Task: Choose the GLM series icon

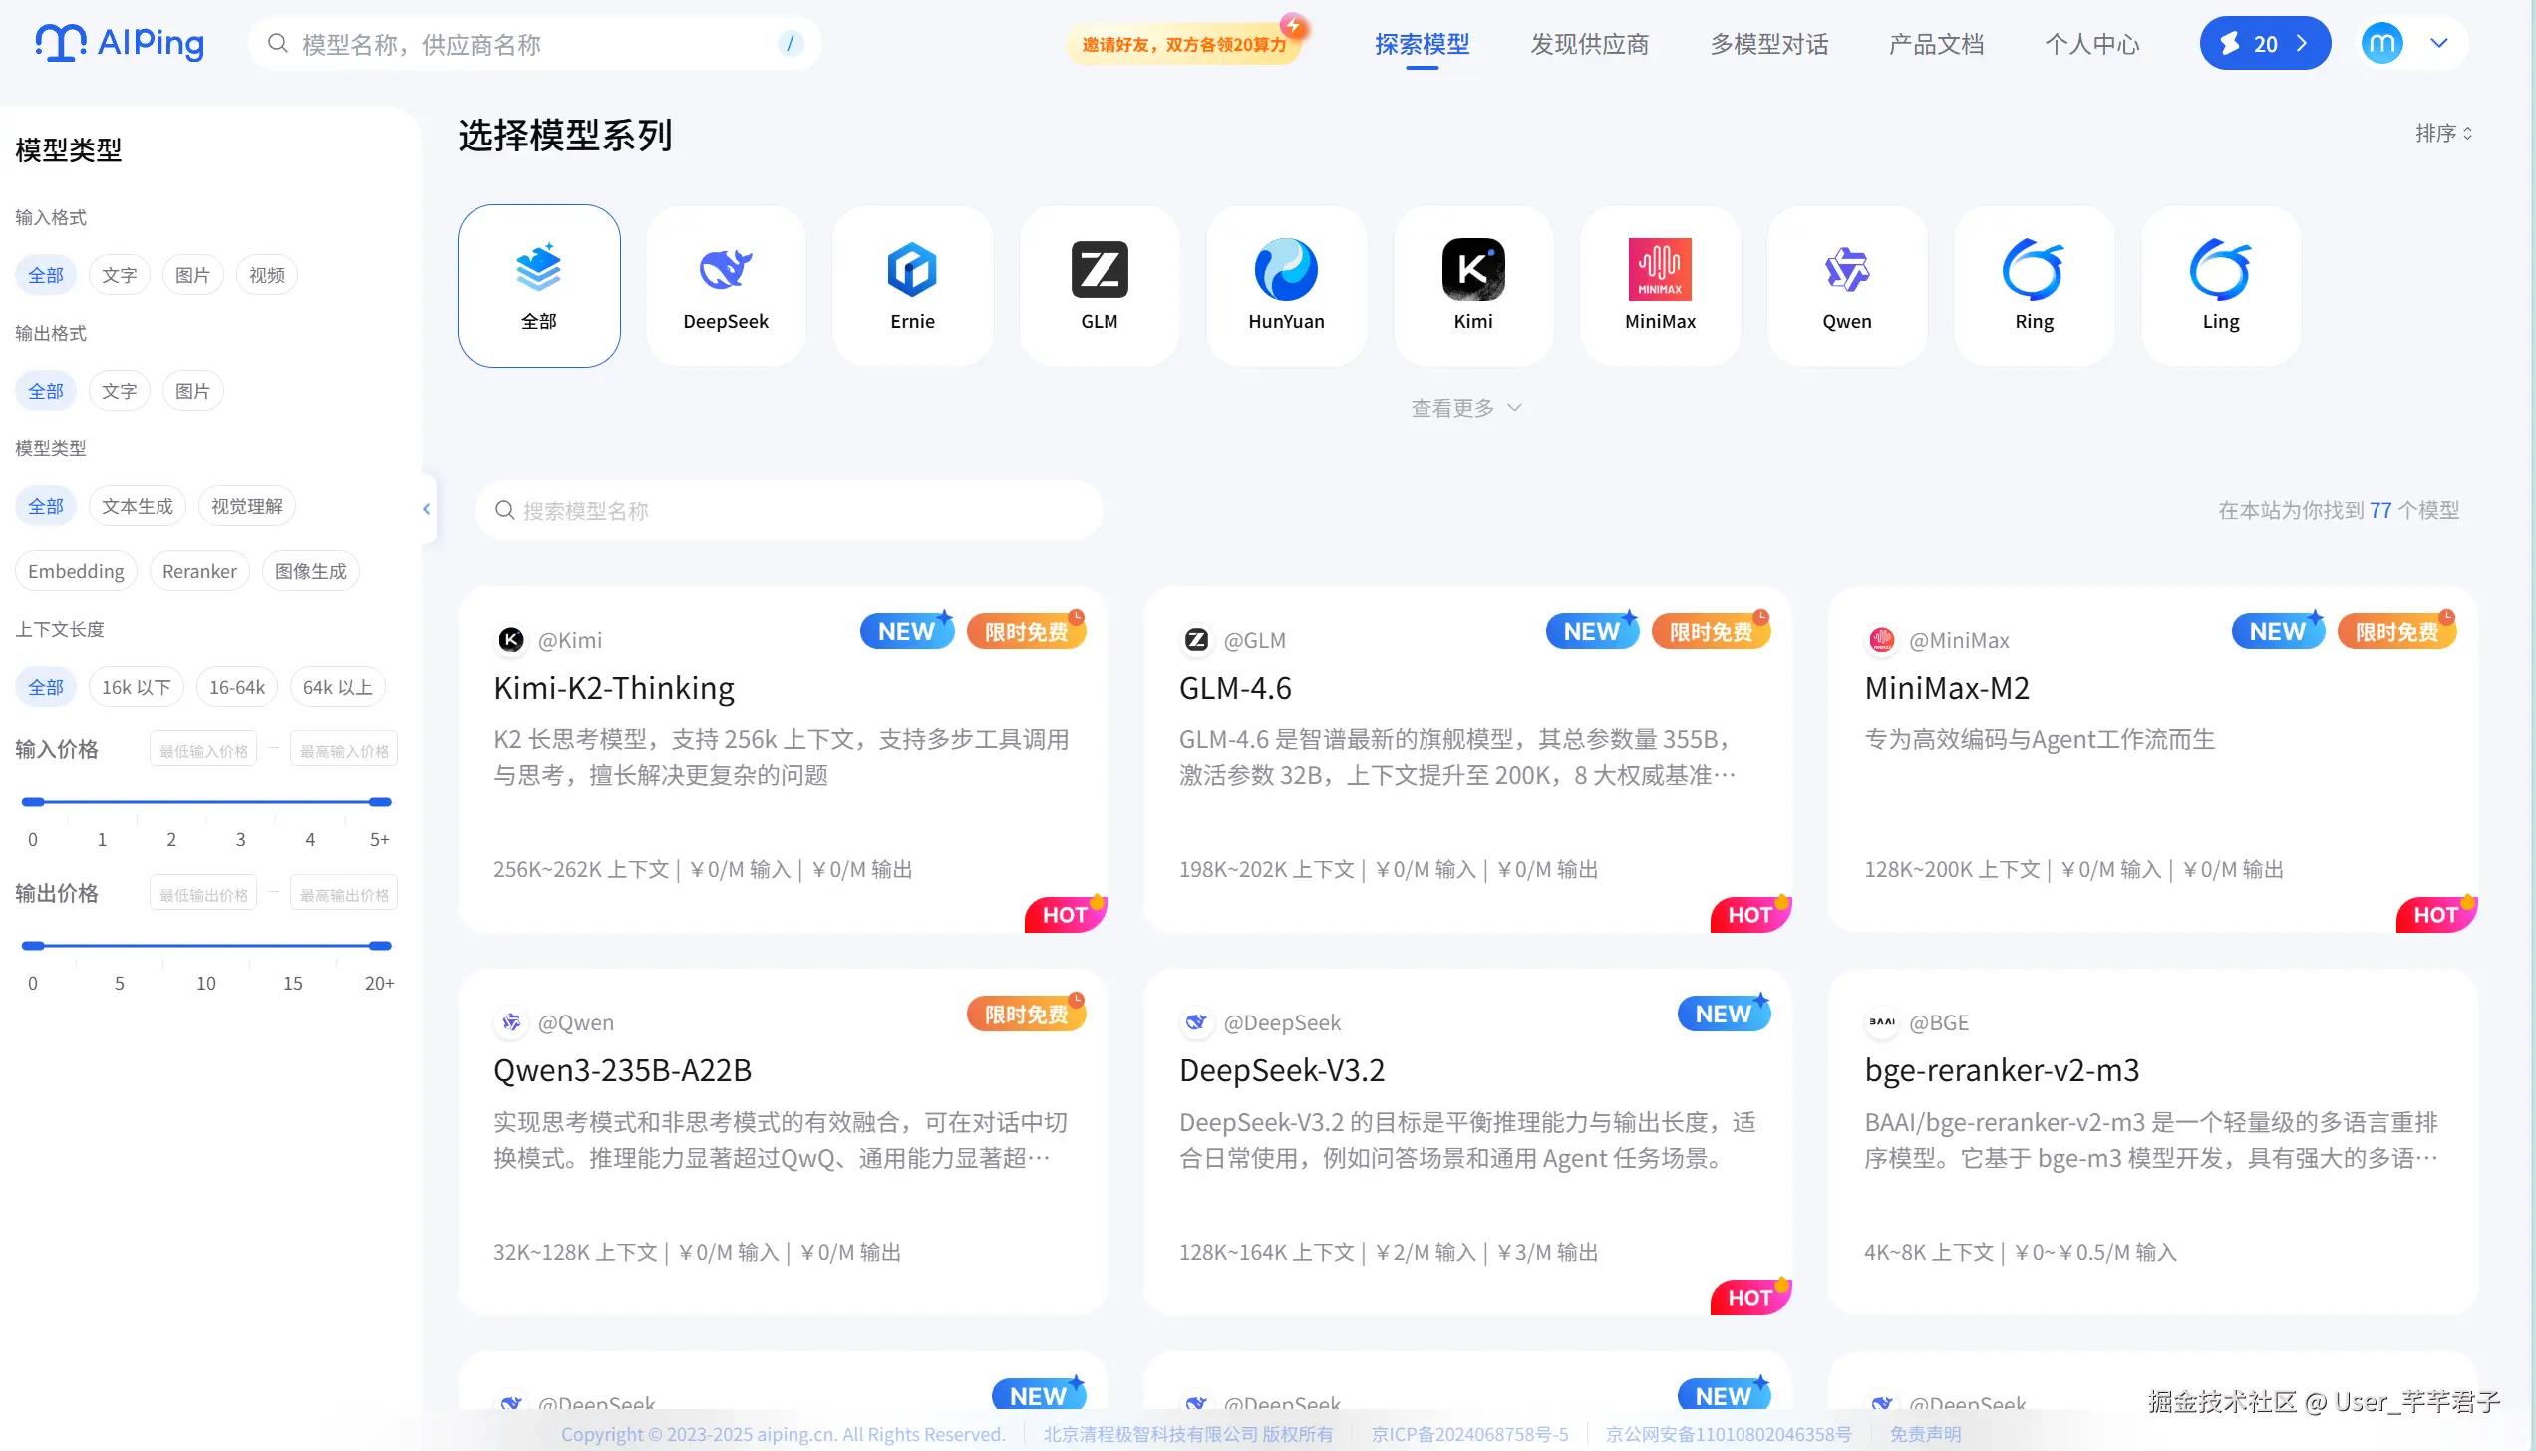Action: tap(1100, 270)
